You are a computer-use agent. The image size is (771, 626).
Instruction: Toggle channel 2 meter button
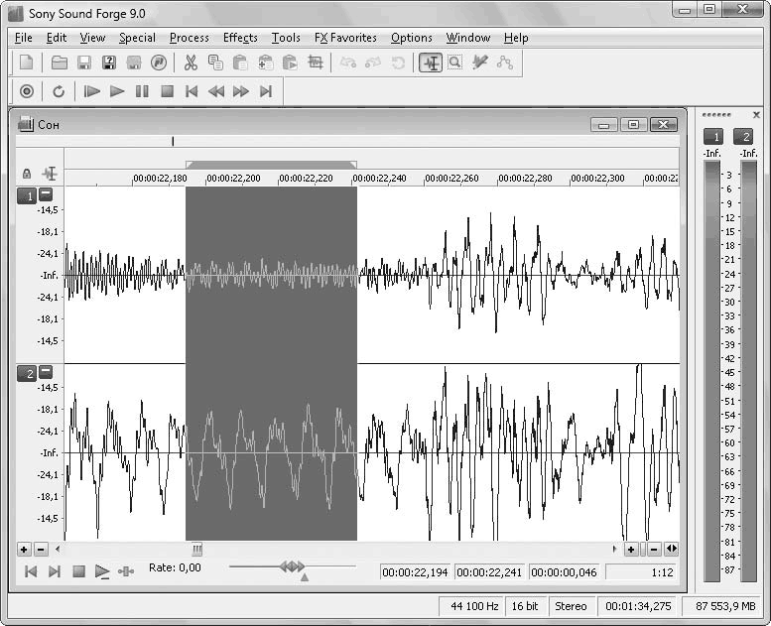744,136
